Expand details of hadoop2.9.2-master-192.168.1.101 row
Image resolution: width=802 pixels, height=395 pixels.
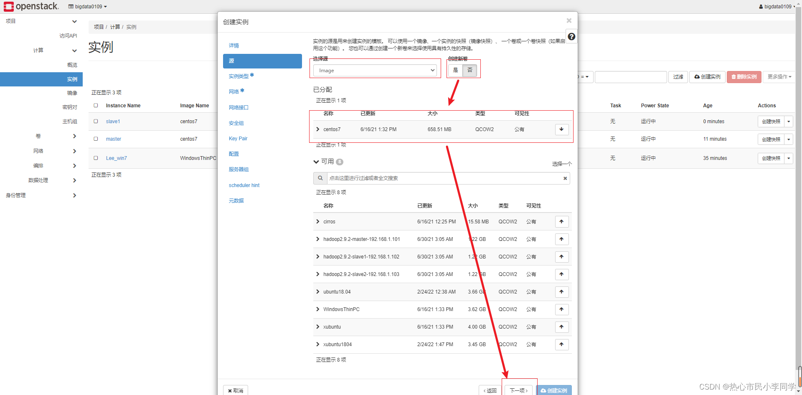[318, 239]
